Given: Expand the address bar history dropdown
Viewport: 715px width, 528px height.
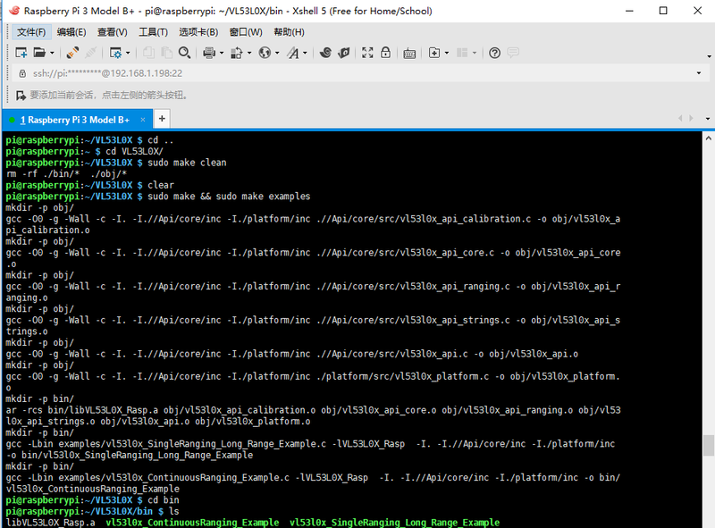Looking at the screenshot, I should [x=699, y=73].
